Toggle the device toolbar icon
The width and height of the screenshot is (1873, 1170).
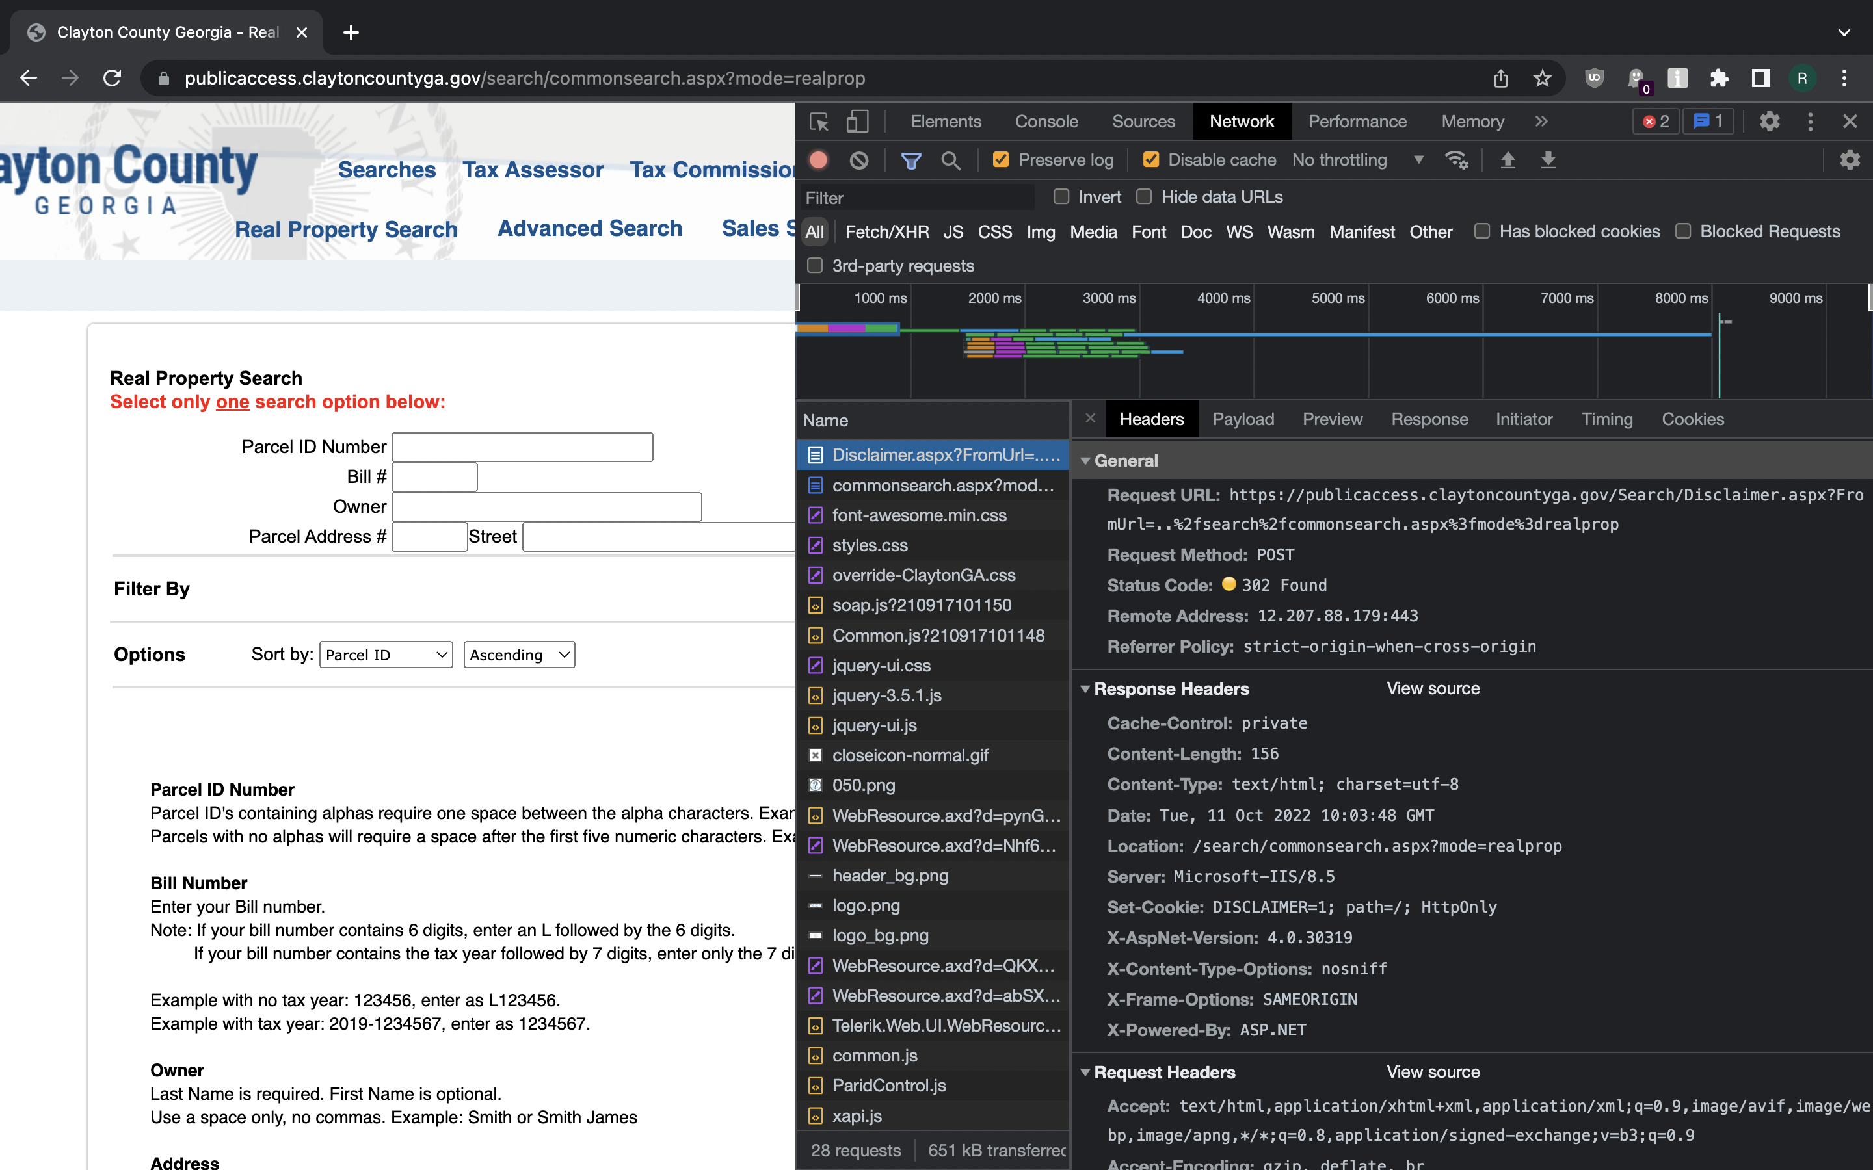click(857, 122)
